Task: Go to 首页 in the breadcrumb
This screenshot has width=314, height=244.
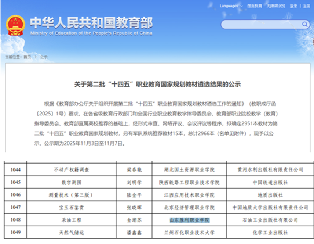Action: pyautogui.click(x=28, y=57)
